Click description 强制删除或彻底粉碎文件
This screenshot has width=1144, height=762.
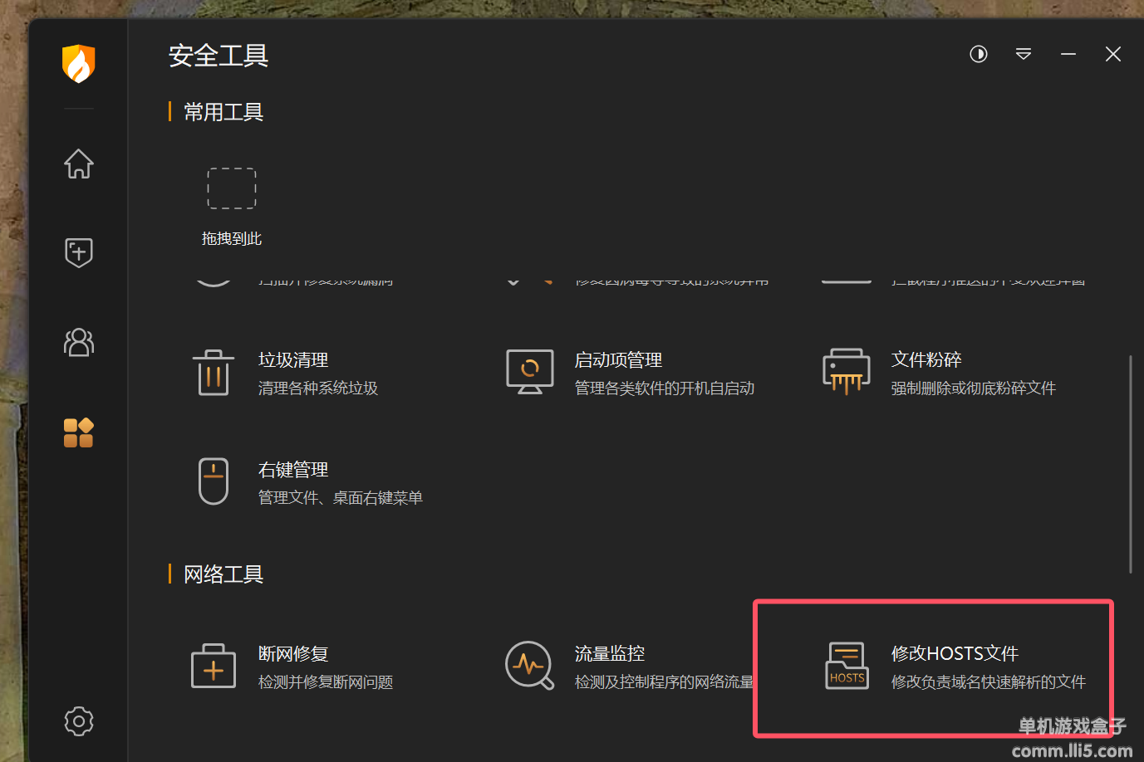tap(974, 388)
